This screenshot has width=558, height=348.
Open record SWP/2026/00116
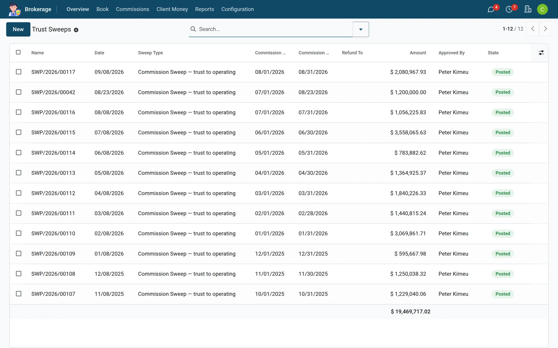(53, 112)
